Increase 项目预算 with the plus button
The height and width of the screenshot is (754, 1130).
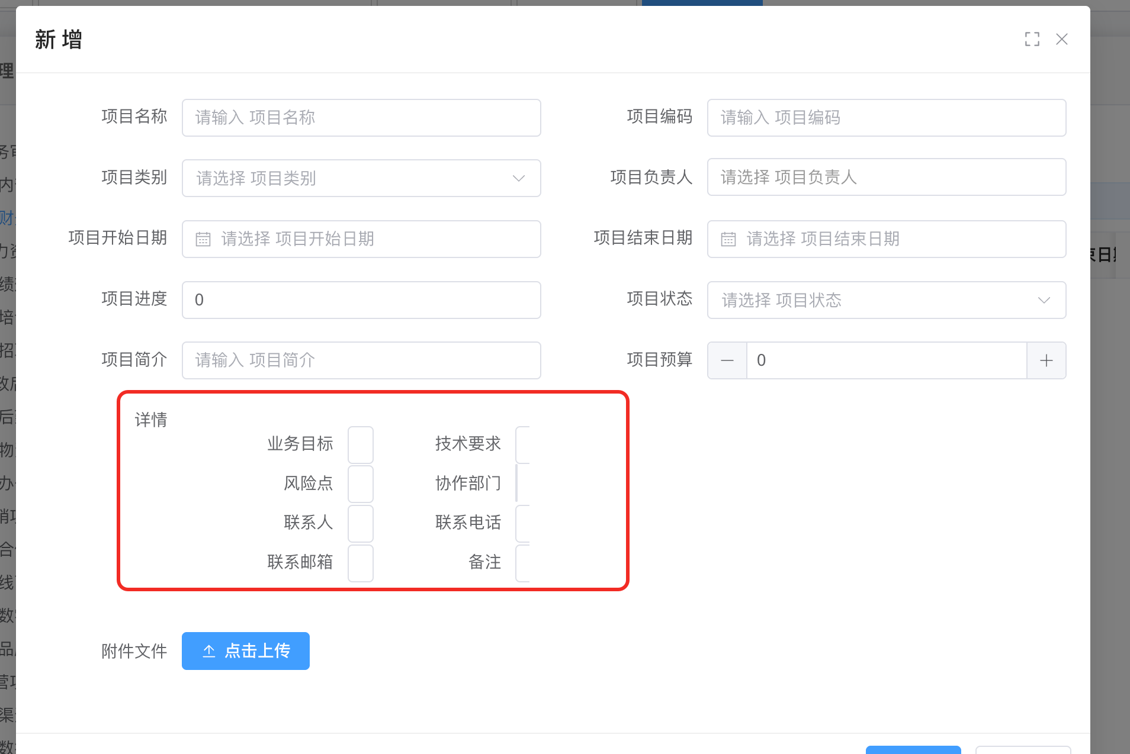pos(1046,360)
